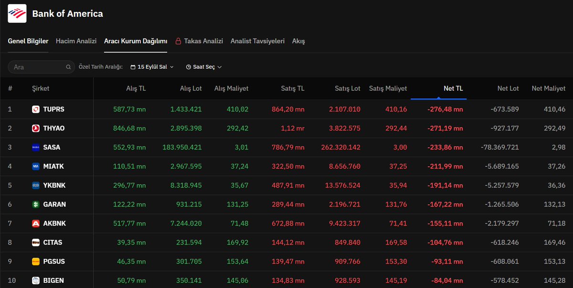Screen dimensions: 573x288
Task: Sort by the Alış TL column header
Action: coord(136,88)
